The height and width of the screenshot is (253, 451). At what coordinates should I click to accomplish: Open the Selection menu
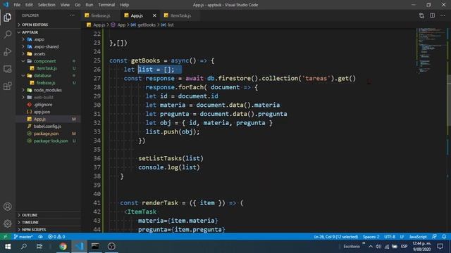[47, 5]
